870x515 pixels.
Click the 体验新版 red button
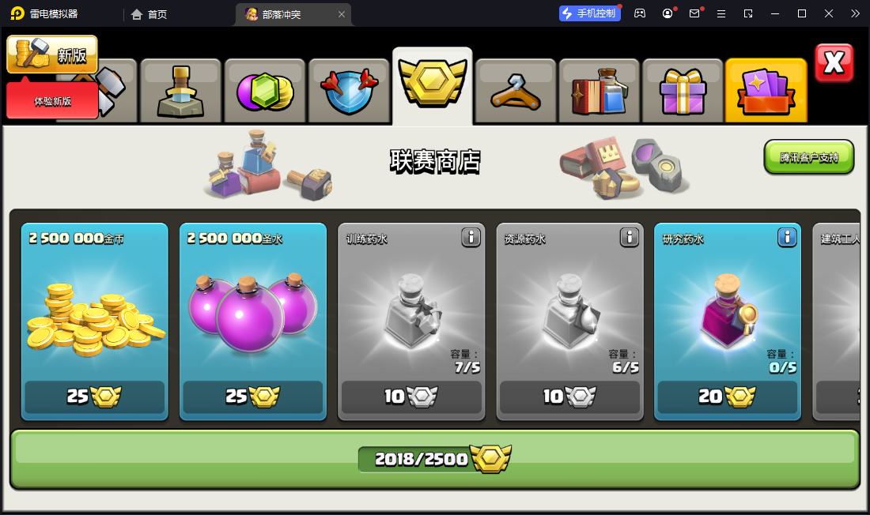tap(53, 101)
